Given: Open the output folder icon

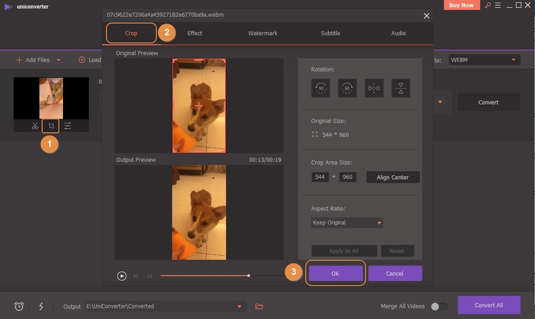Looking at the screenshot, I should click(259, 306).
